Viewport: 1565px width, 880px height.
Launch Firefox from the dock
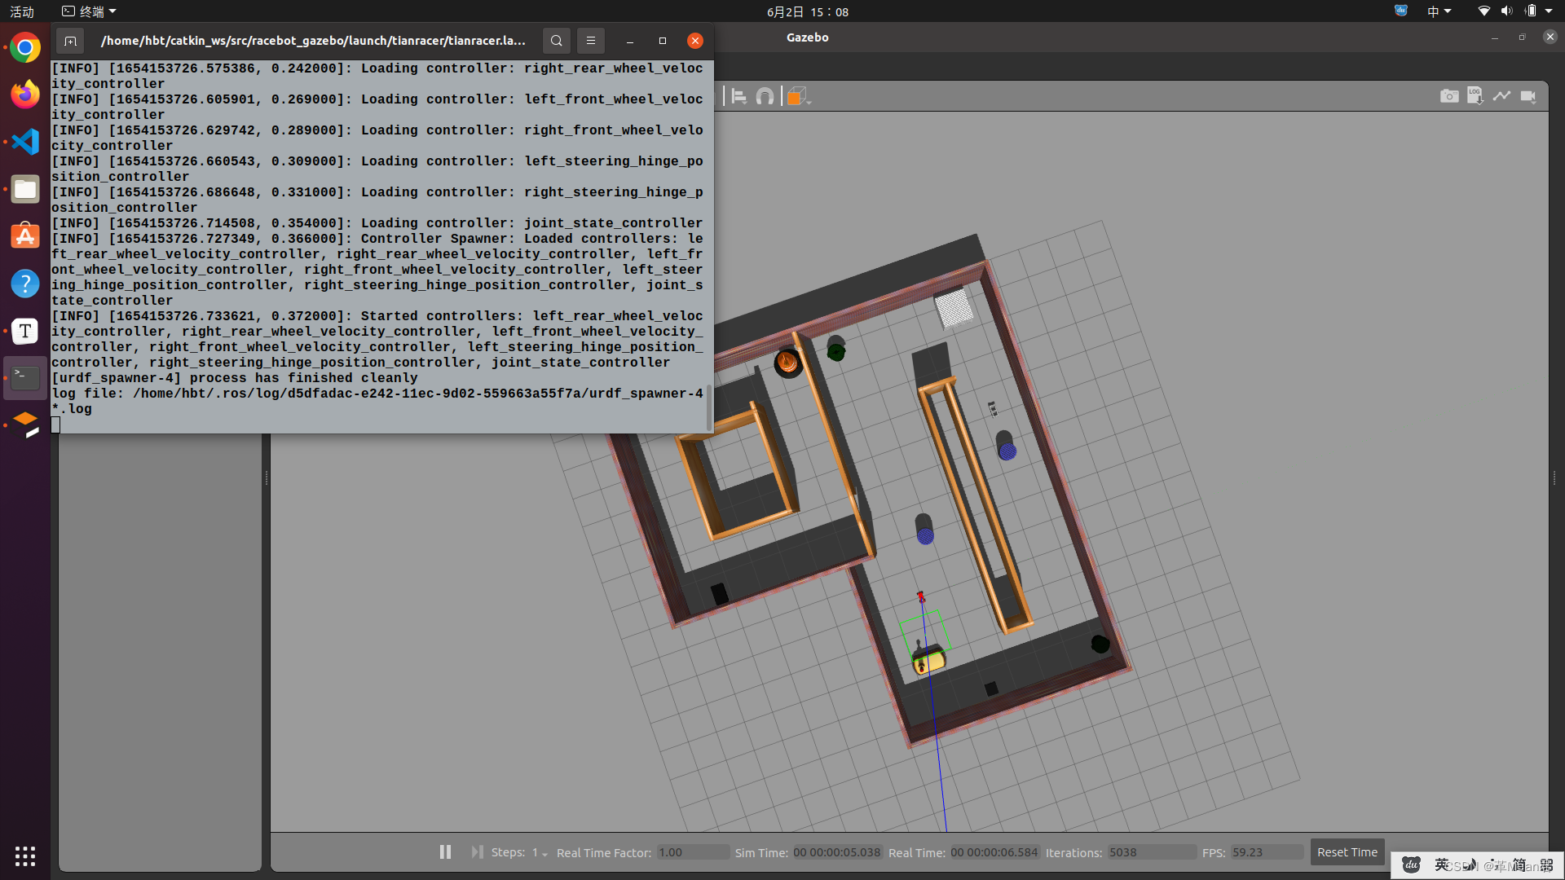coord(25,95)
